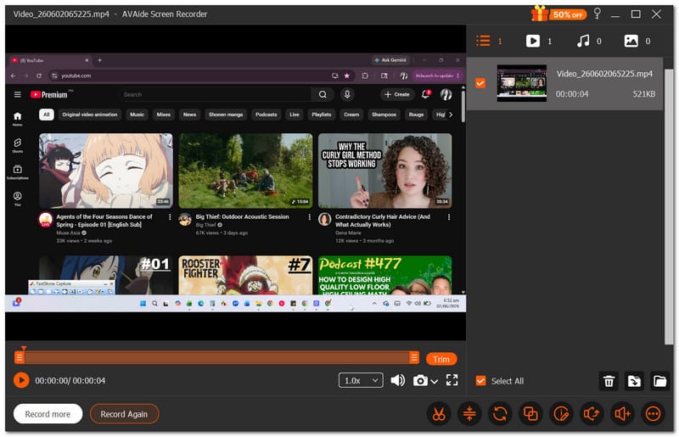
Task: Click the recording list vertical scrollbar
Action: 669,205
